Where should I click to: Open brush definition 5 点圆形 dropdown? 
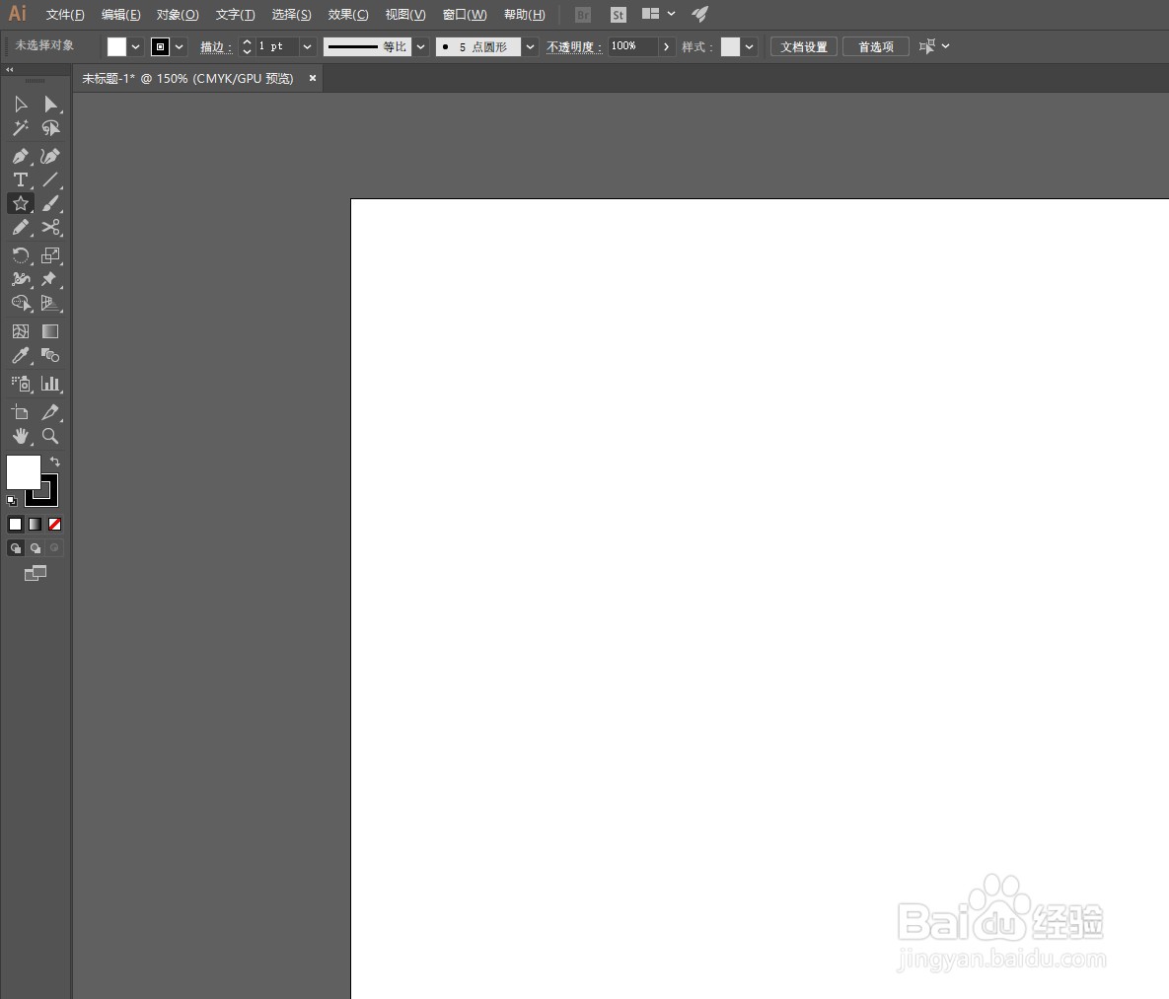click(x=530, y=47)
